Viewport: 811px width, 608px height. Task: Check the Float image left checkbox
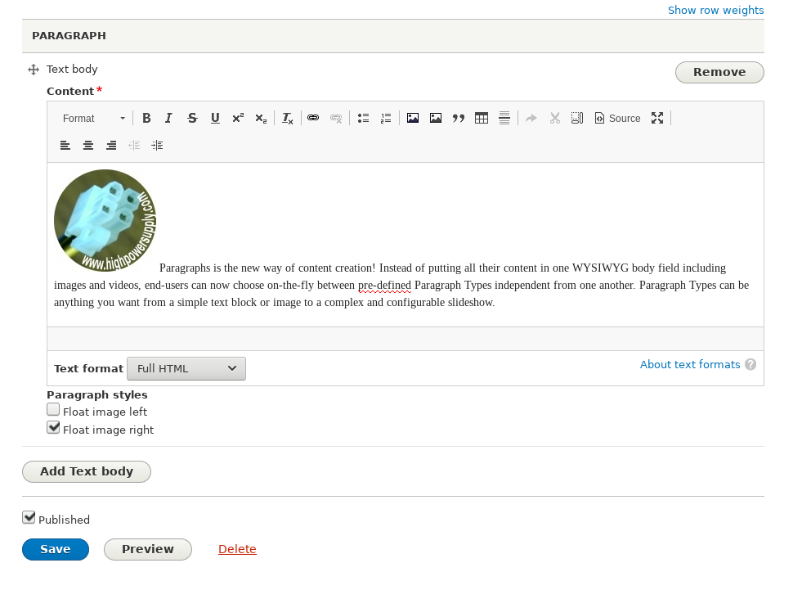click(53, 410)
